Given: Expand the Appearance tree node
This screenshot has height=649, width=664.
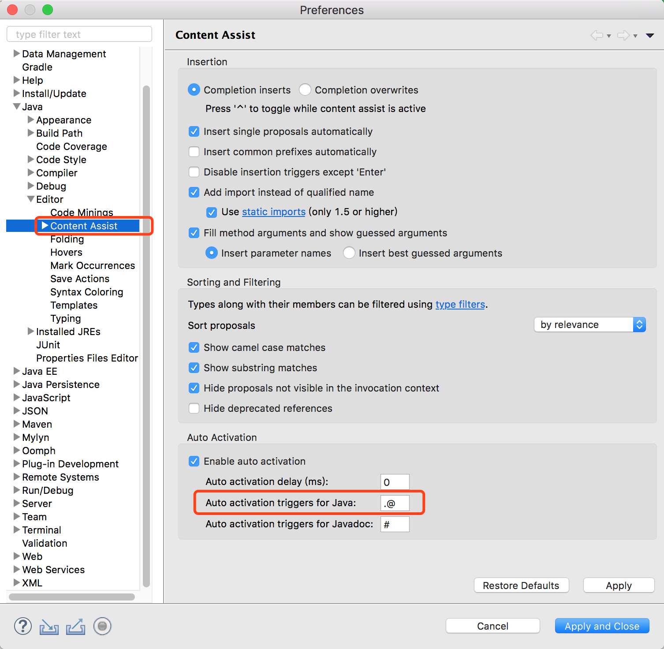Looking at the screenshot, I should click(x=31, y=120).
